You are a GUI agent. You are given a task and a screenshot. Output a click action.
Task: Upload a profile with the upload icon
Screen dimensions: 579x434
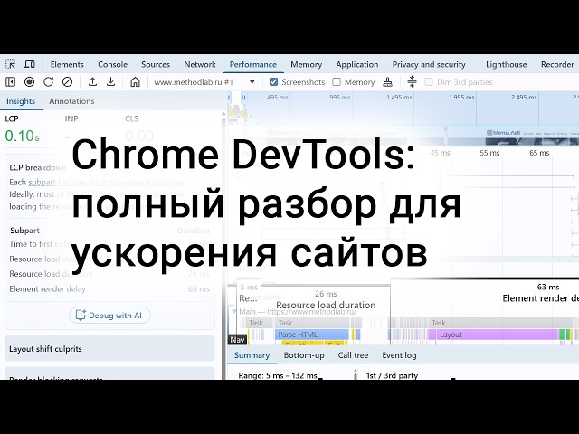click(92, 82)
